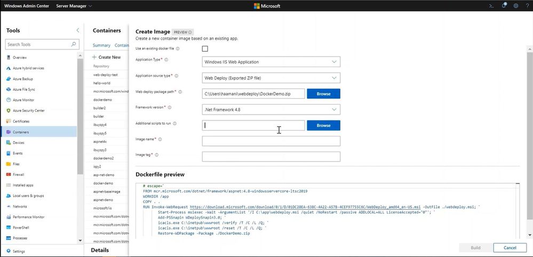Image resolution: width=533 pixels, height=257 pixels.
Task: Click the Image name field
Action: [x=271, y=141]
